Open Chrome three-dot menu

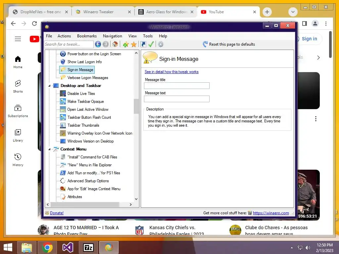click(x=326, y=23)
